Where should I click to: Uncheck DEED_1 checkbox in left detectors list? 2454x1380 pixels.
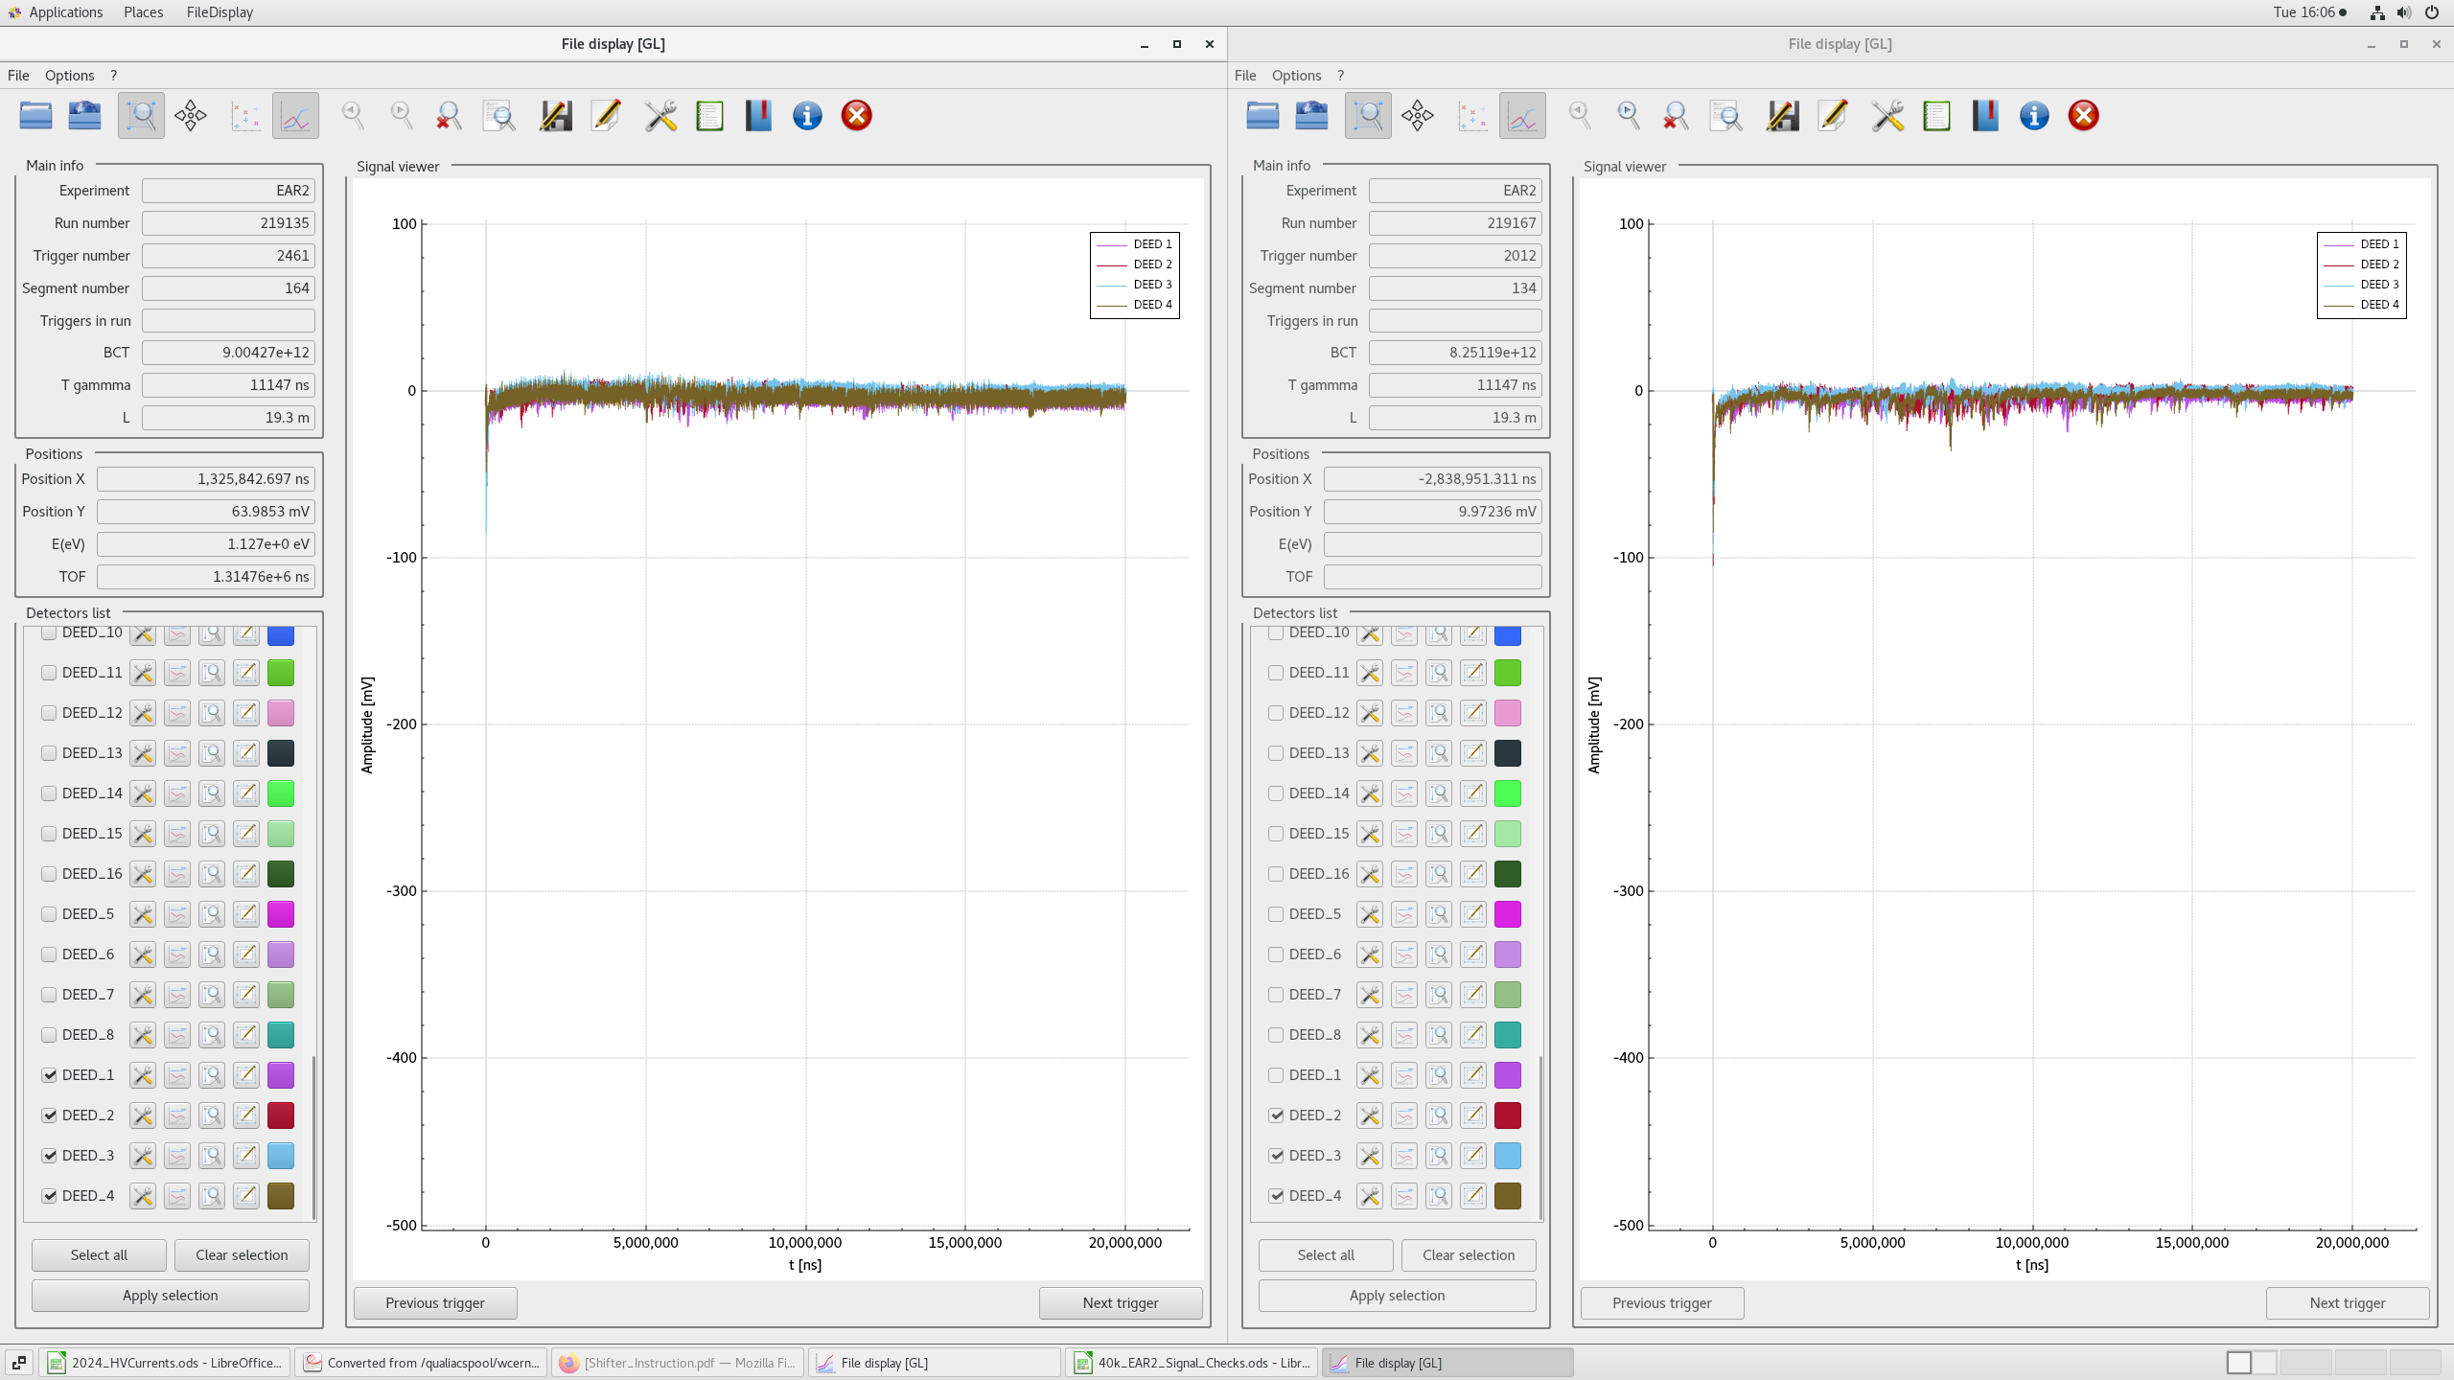(49, 1075)
